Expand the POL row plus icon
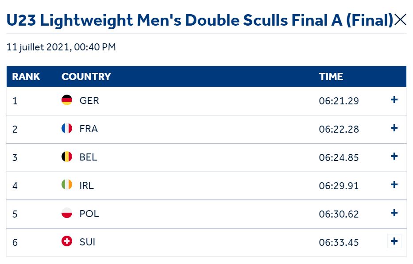 tap(394, 213)
